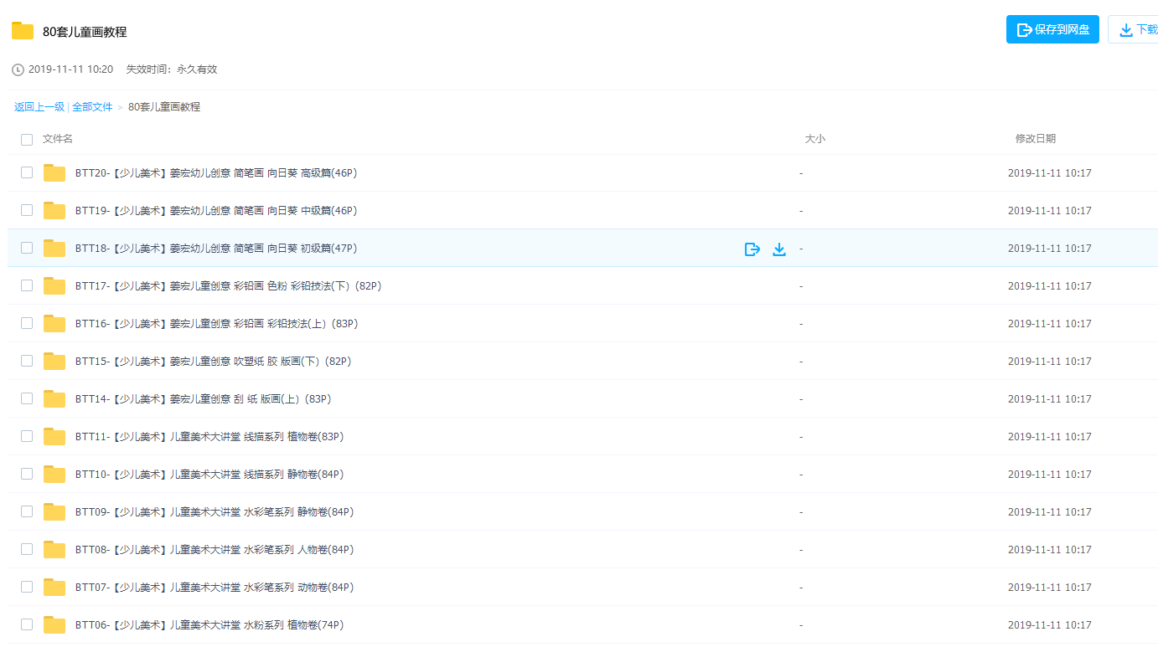Click the 80套儿童画教程 title at top
Viewport: 1158px width, 647px height.
tap(85, 32)
